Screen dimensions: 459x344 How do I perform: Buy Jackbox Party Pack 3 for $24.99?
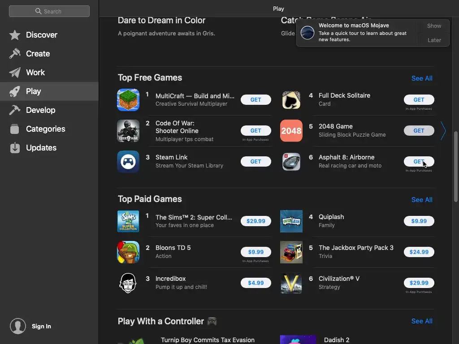click(419, 252)
